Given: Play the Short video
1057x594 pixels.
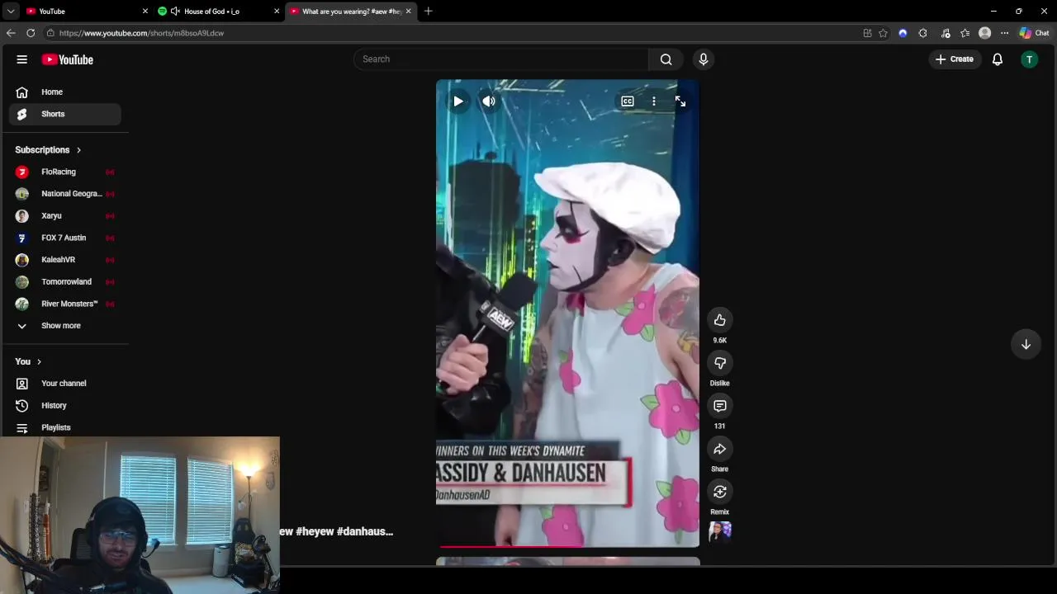Looking at the screenshot, I should coord(458,101).
